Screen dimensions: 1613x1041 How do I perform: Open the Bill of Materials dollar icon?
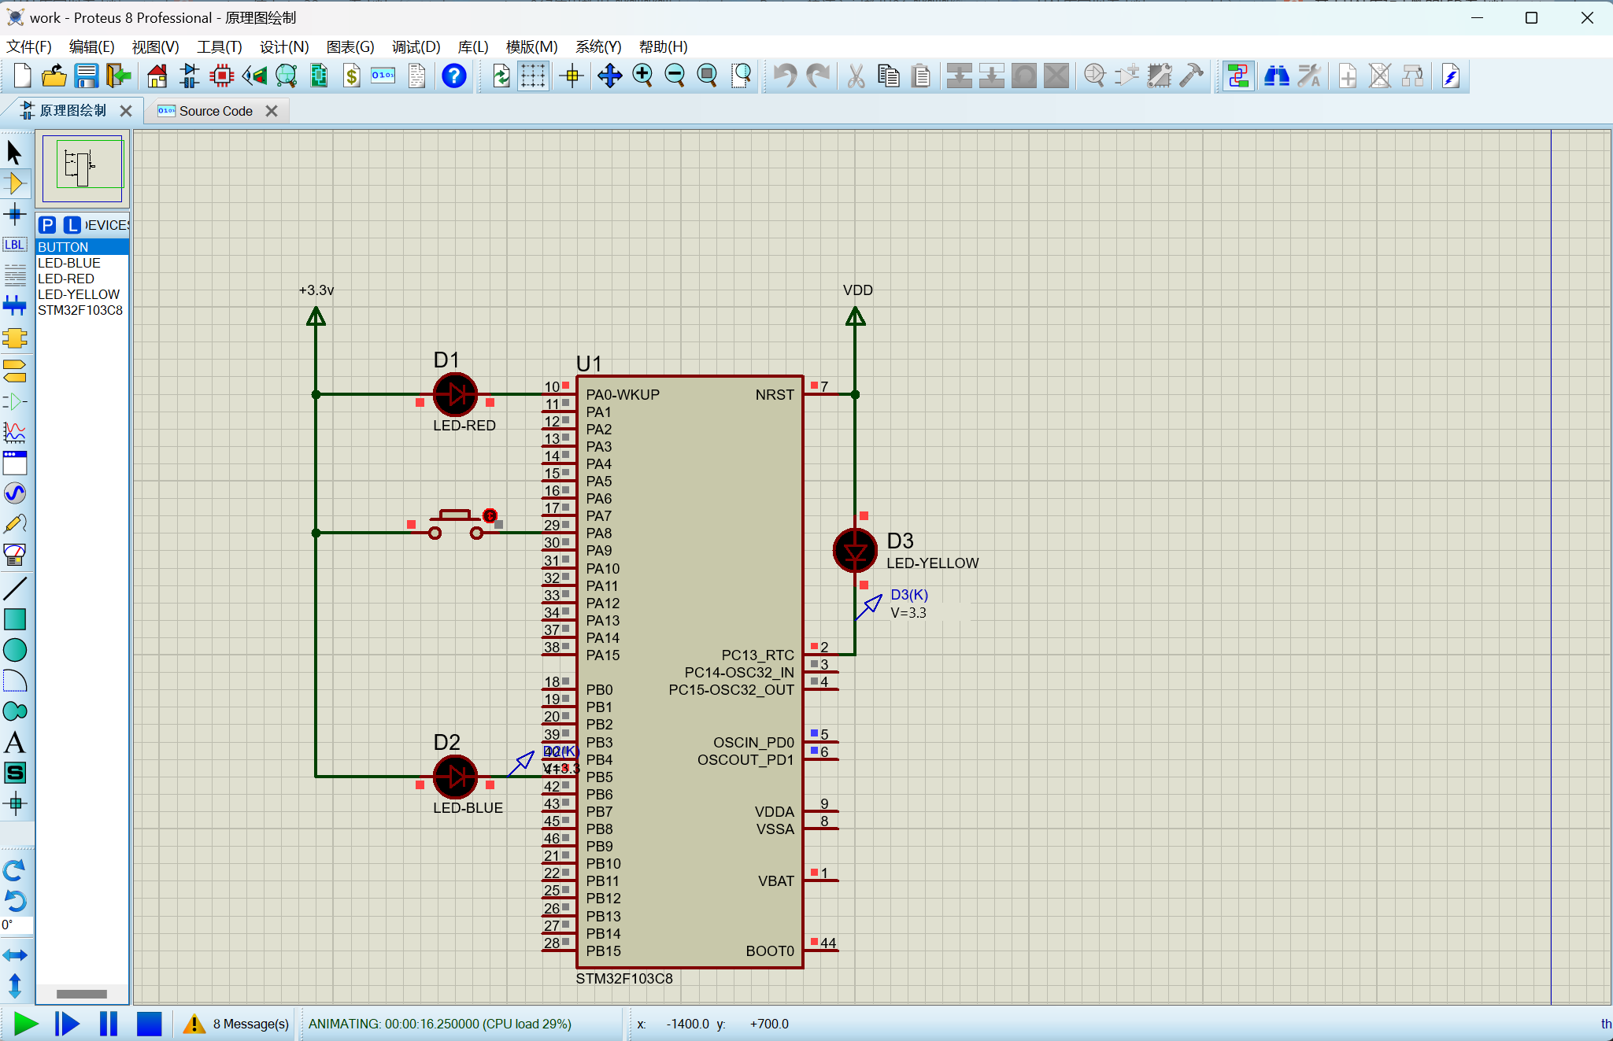point(352,76)
